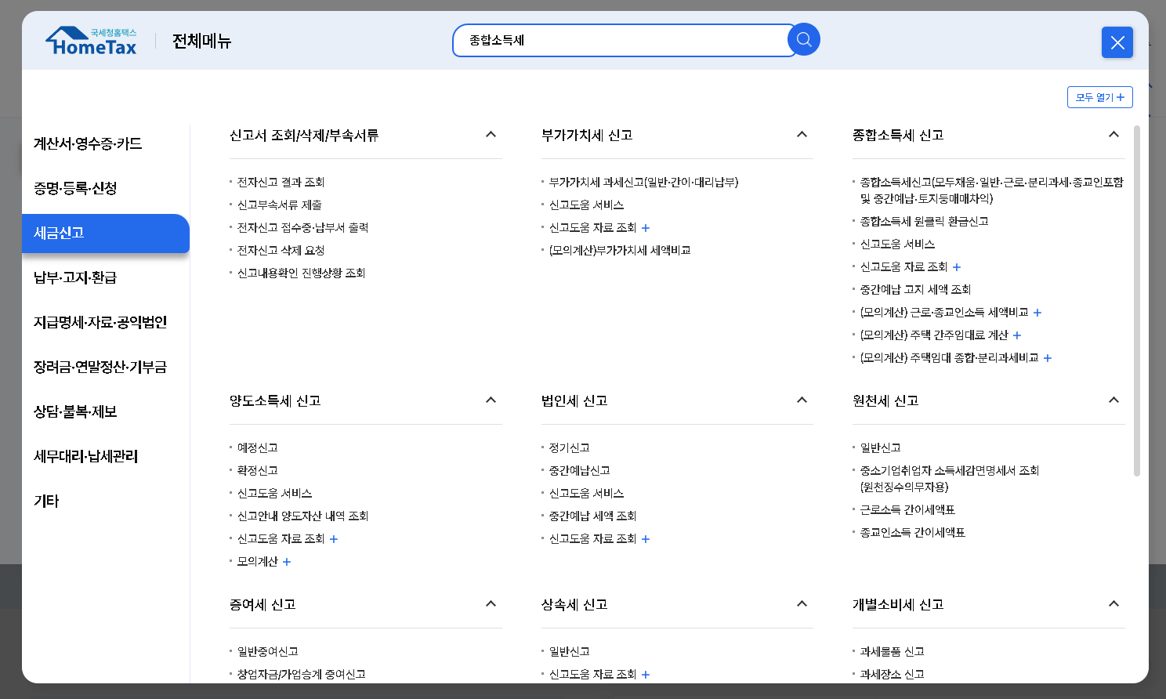Click the search magnifier icon
The image size is (1166, 699).
pos(803,39)
